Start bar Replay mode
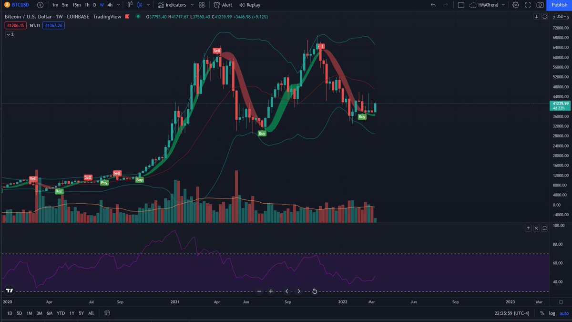 [249, 5]
